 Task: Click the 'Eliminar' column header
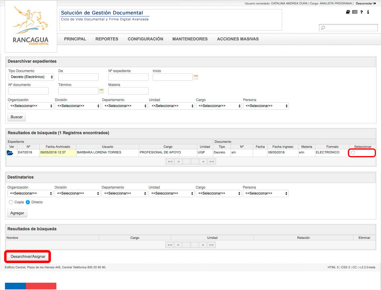[x=364, y=238]
